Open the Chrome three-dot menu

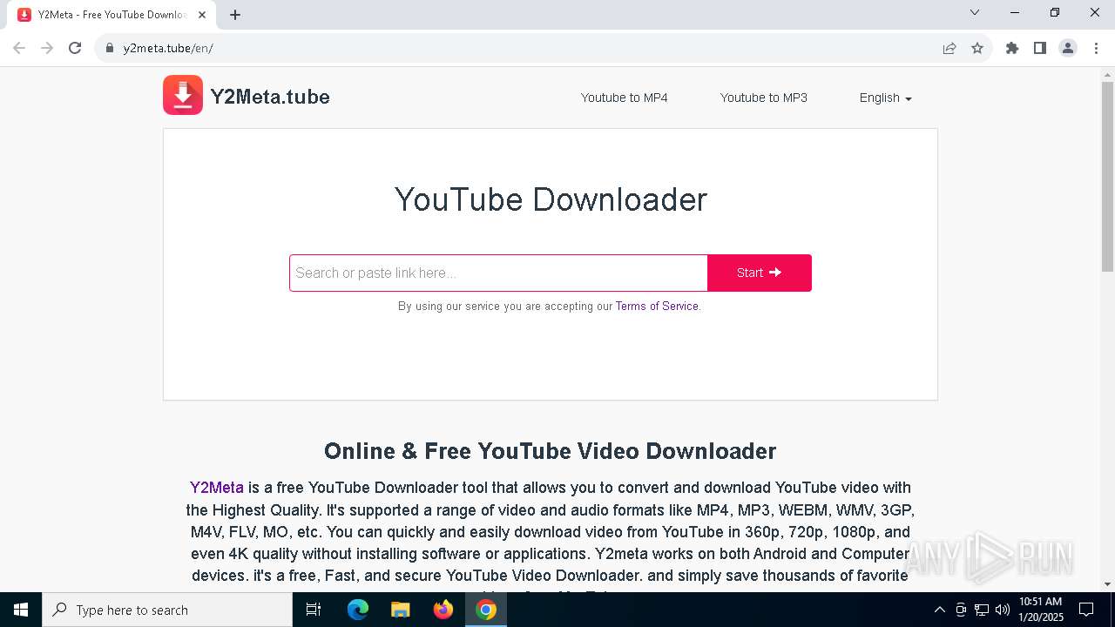tap(1096, 48)
